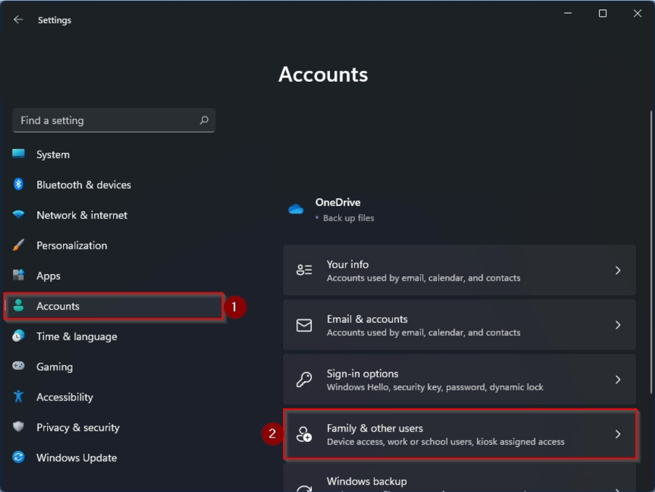The image size is (655, 492).
Task: Click the Network & internet wifi icon
Action: tap(18, 215)
